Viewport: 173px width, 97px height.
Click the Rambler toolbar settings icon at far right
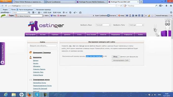pyautogui.click(x=171, y=12)
